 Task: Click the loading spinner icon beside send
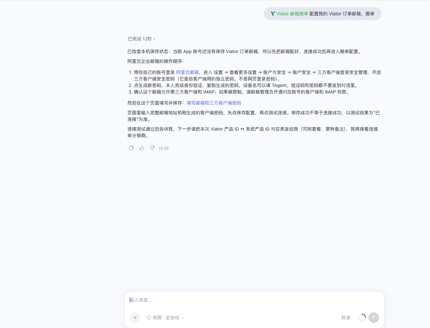pos(362,318)
